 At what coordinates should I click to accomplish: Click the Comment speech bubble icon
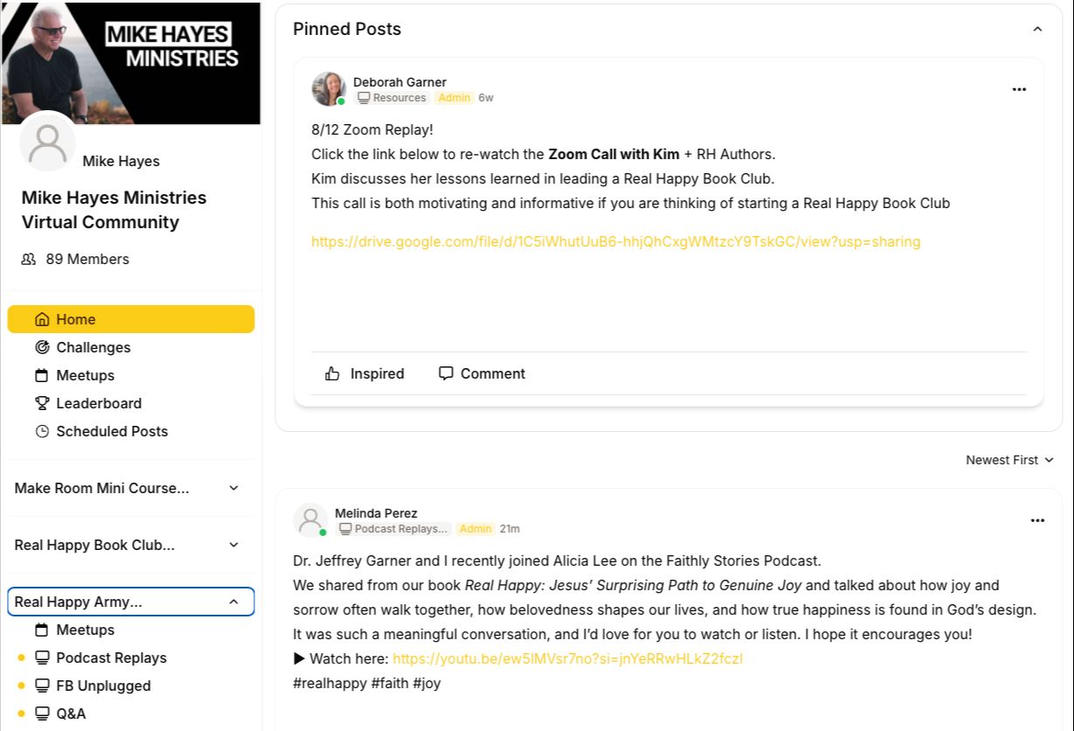click(446, 373)
